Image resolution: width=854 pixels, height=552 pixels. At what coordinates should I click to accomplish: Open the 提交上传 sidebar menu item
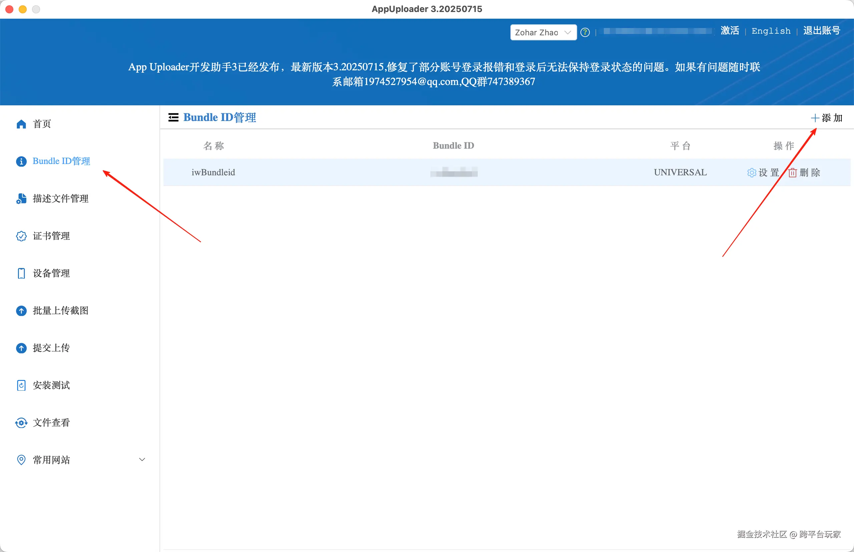(x=51, y=348)
